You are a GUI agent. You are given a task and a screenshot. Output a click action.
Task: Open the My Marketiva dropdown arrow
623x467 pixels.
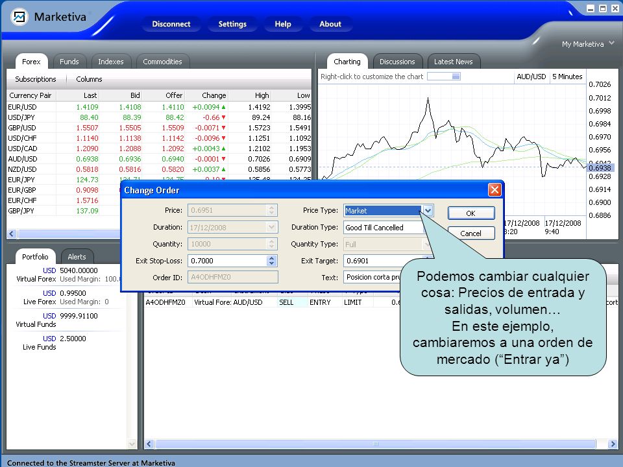pos(611,43)
